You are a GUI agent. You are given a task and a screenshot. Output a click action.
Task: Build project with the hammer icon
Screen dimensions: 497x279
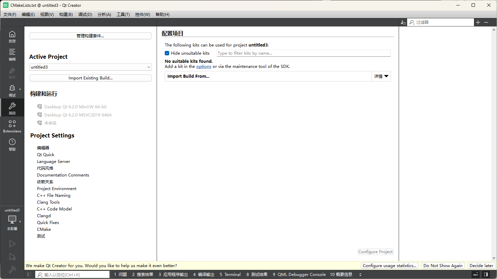12,270
